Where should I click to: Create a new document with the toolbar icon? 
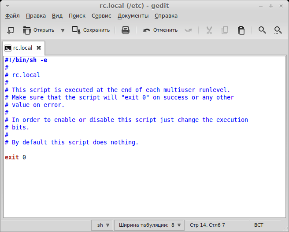(x=10, y=30)
